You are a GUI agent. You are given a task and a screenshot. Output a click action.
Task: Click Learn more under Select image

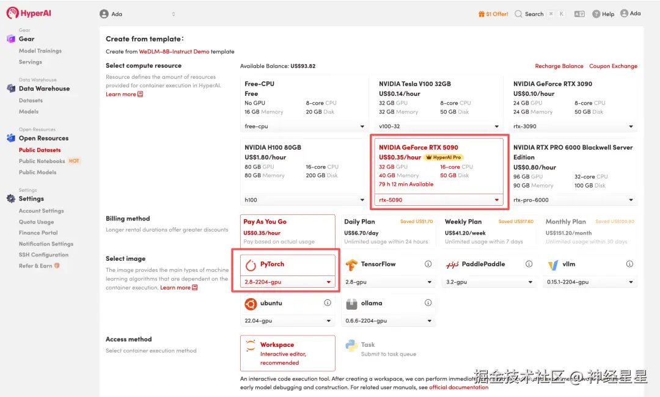point(178,288)
